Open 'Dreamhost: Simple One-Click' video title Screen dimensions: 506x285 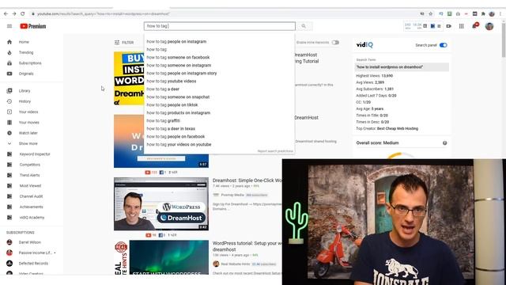(x=247, y=180)
